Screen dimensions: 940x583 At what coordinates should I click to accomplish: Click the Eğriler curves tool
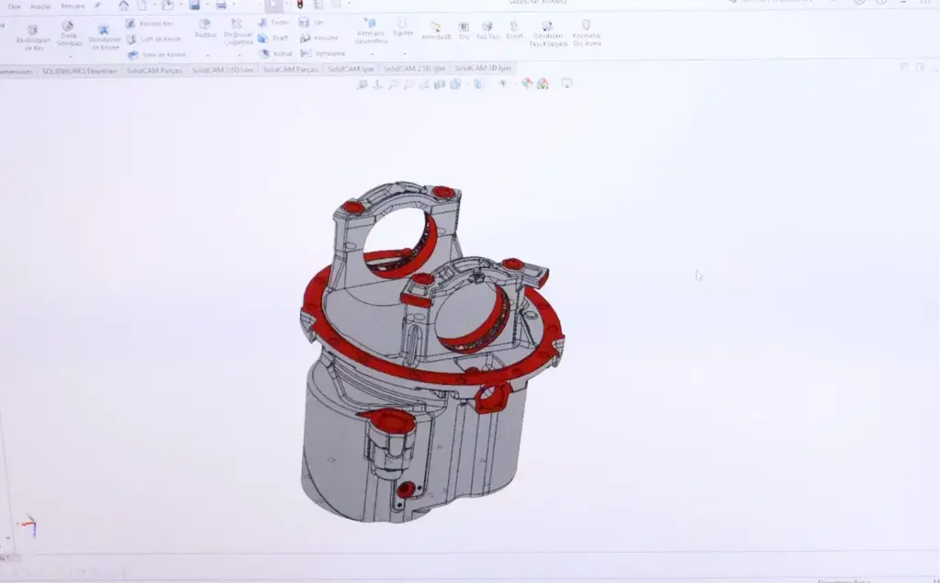coord(403,27)
